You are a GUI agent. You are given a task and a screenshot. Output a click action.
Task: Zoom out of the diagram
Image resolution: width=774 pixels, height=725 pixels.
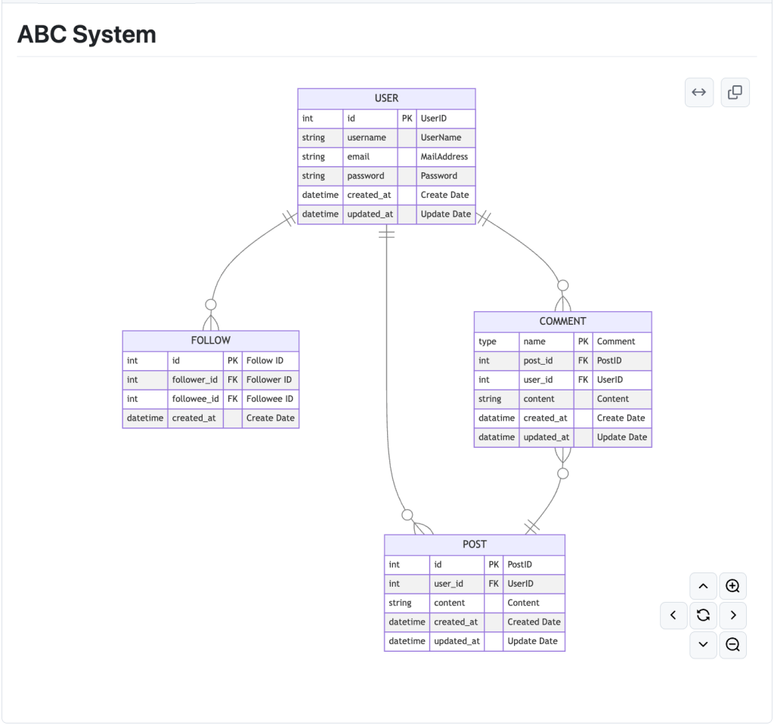tap(732, 645)
